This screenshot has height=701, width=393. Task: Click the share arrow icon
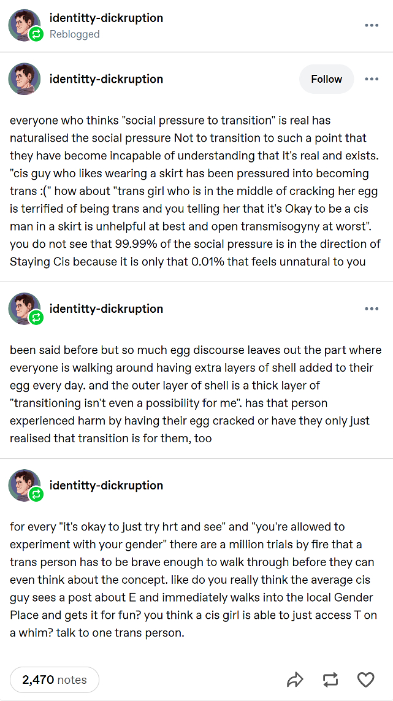(x=295, y=680)
